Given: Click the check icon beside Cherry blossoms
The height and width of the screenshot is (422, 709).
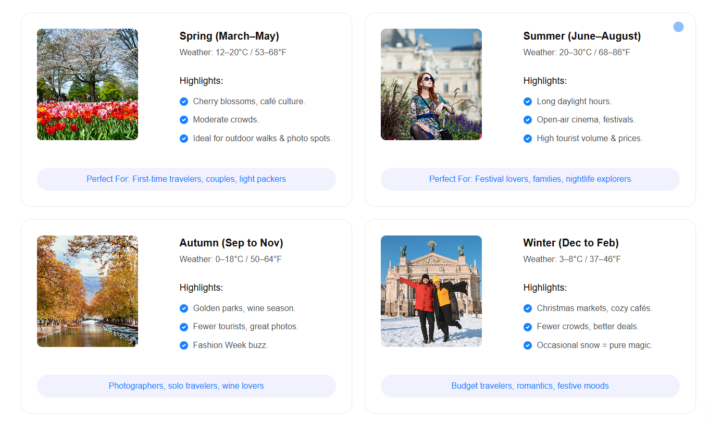Looking at the screenshot, I should point(184,102).
